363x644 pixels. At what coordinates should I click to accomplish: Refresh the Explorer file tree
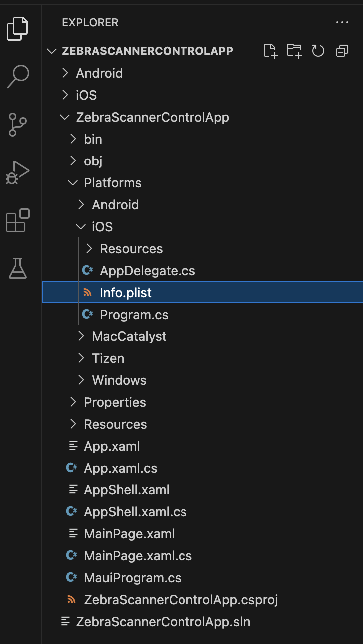click(x=318, y=51)
